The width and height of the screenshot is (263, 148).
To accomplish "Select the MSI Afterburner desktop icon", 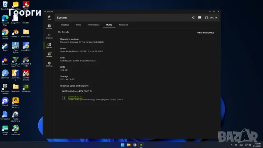I will [16, 130].
